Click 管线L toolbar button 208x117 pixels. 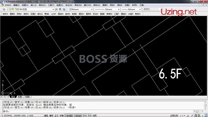click(47, 14)
